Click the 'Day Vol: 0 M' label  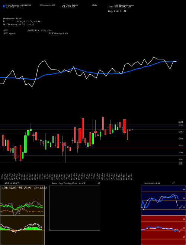pyautogui.click(x=117, y=11)
